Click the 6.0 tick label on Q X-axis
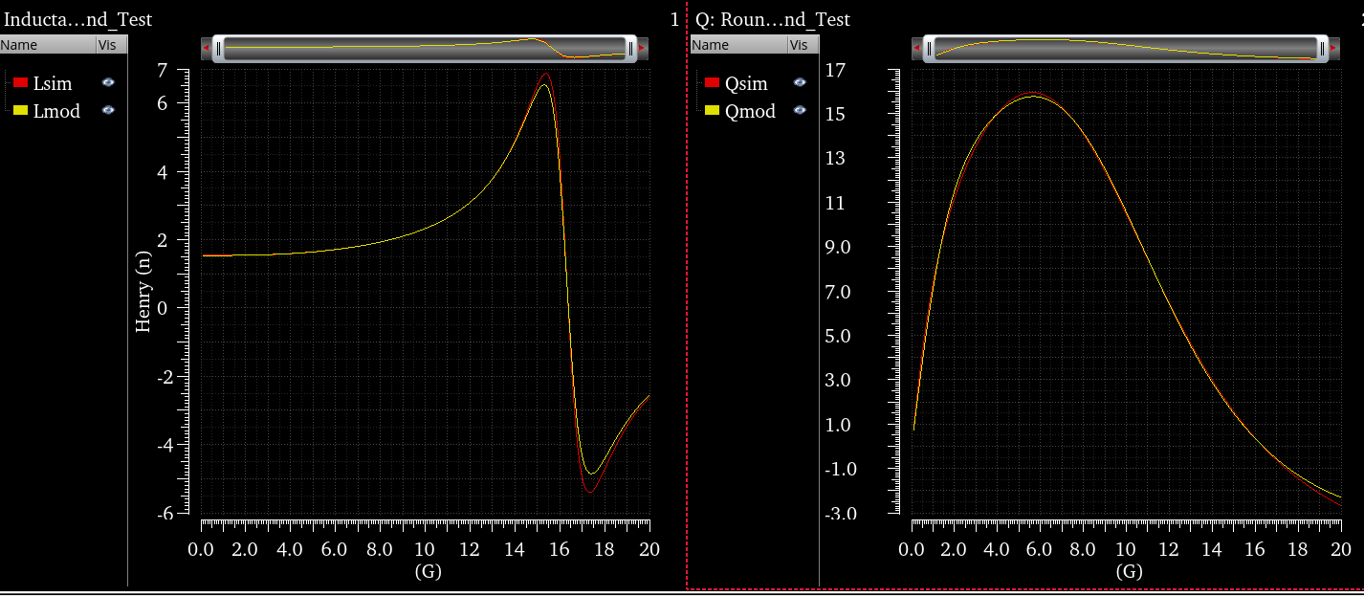The image size is (1364, 596). (1040, 550)
